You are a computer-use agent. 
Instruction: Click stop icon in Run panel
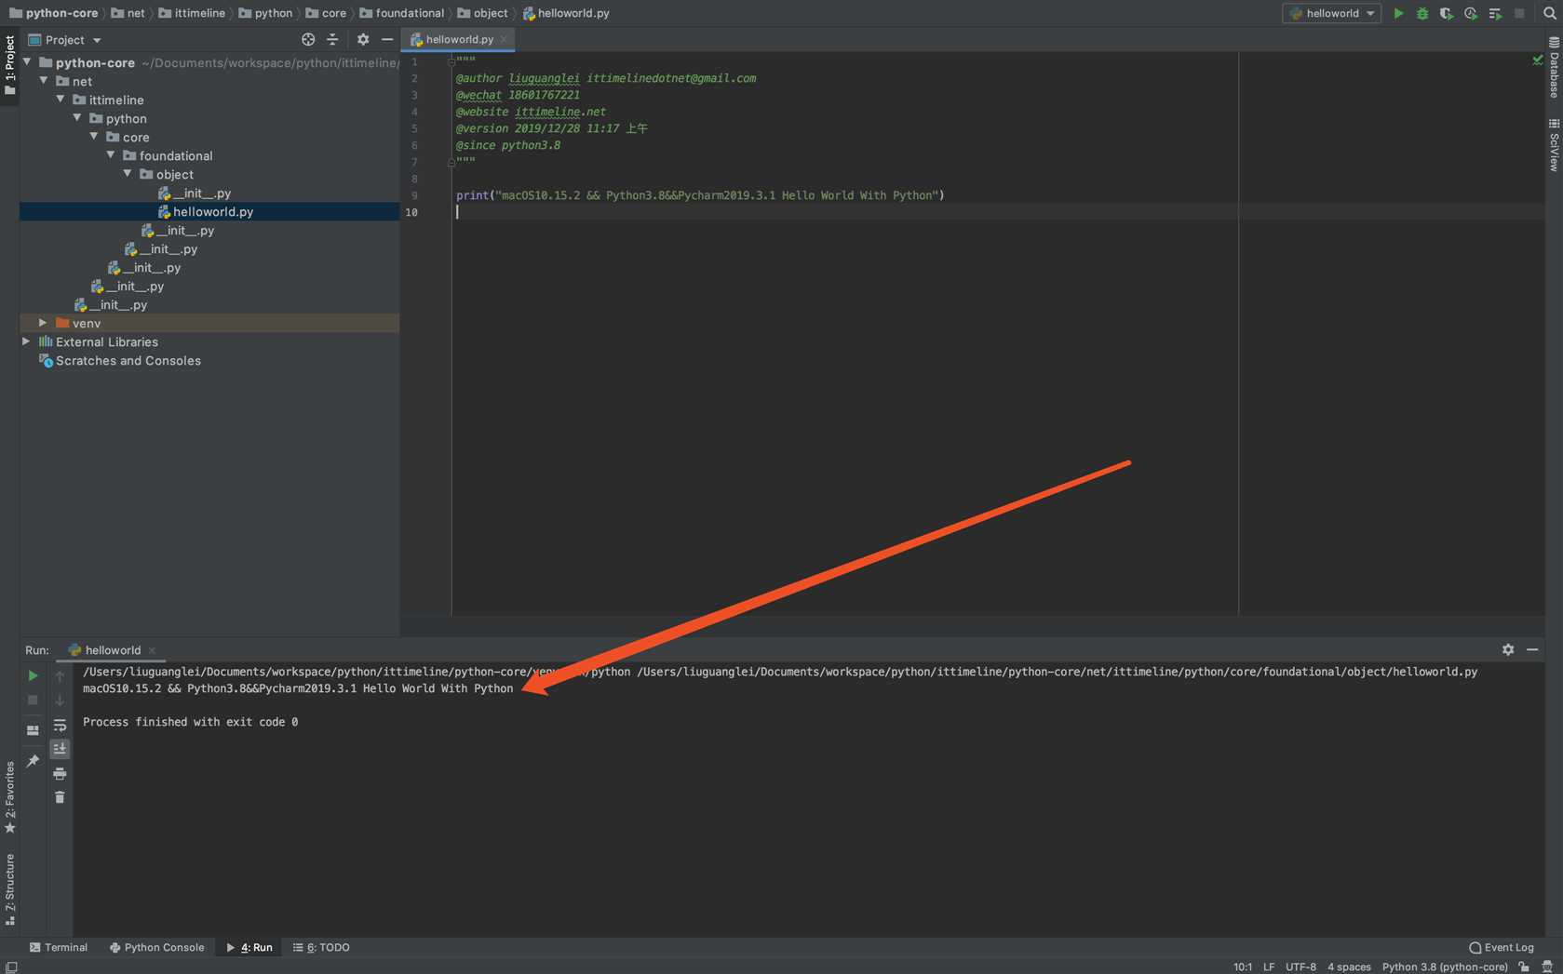pyautogui.click(x=33, y=700)
